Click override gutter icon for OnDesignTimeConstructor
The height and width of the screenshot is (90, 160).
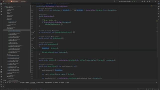[34, 32]
